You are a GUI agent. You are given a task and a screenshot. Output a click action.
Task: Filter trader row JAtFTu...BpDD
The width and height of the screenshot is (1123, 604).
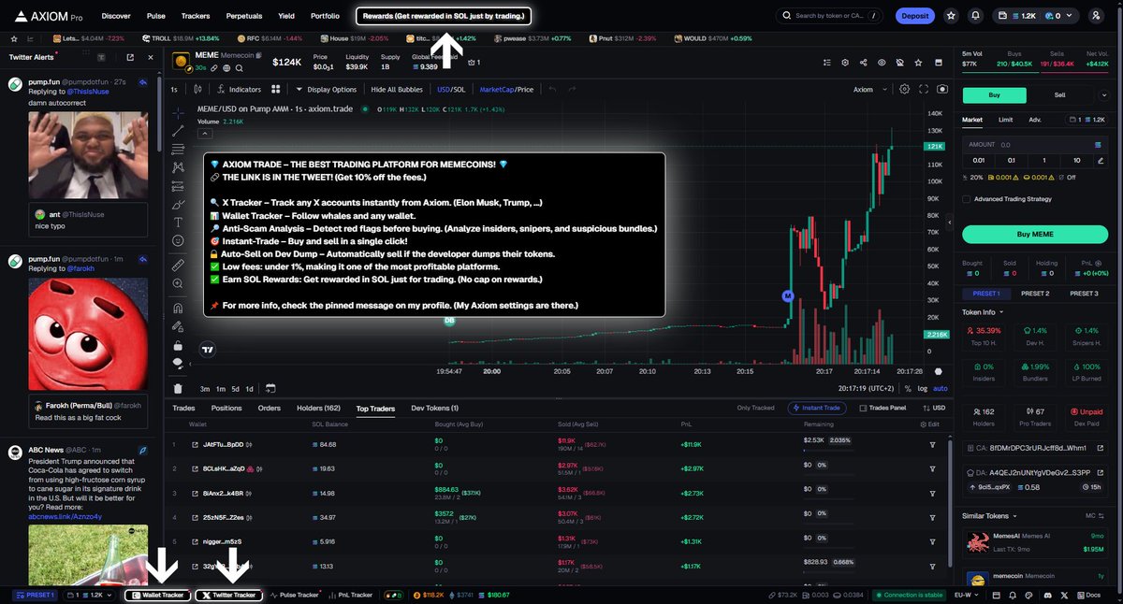(932, 444)
